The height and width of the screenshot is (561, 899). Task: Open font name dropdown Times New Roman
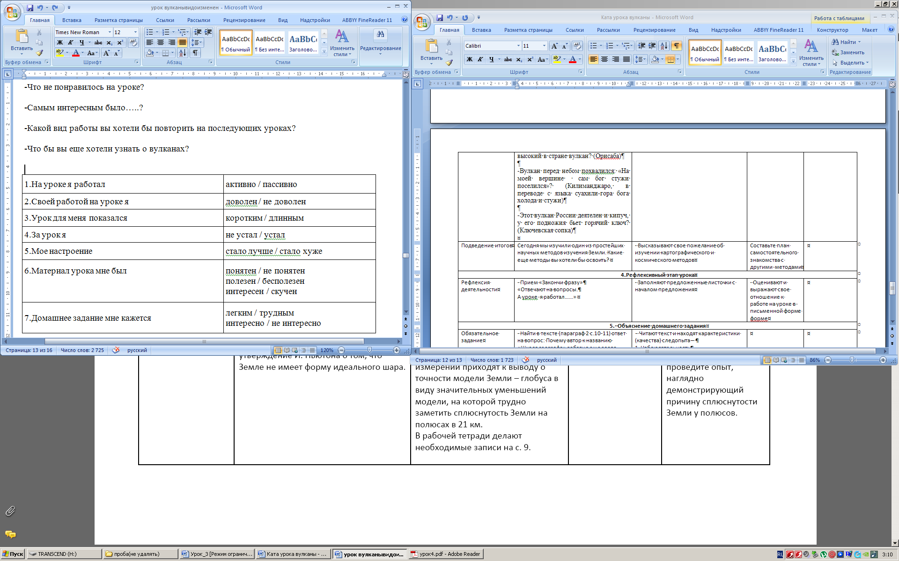tap(110, 32)
